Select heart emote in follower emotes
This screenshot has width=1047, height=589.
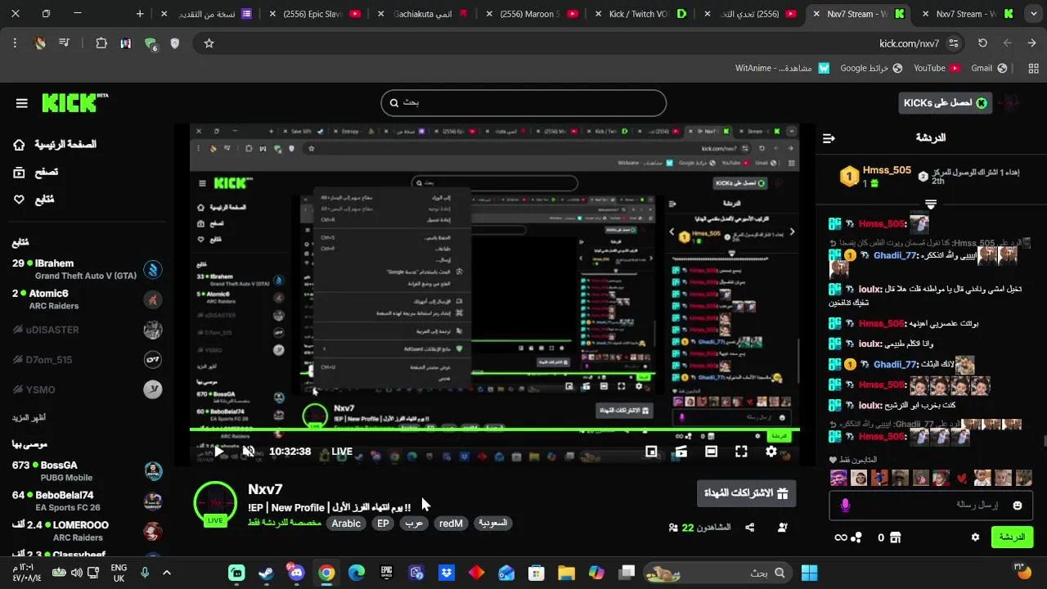[x=962, y=478]
